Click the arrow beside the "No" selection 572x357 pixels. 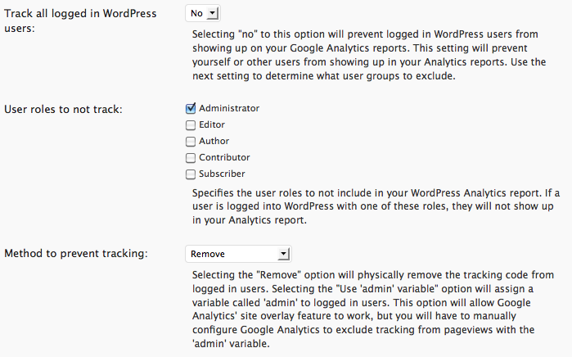[x=212, y=14]
